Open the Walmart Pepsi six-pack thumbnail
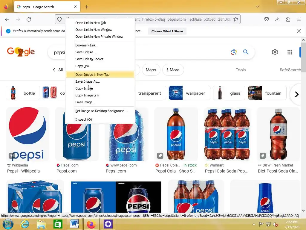The image size is (306, 230). [x=227, y=134]
